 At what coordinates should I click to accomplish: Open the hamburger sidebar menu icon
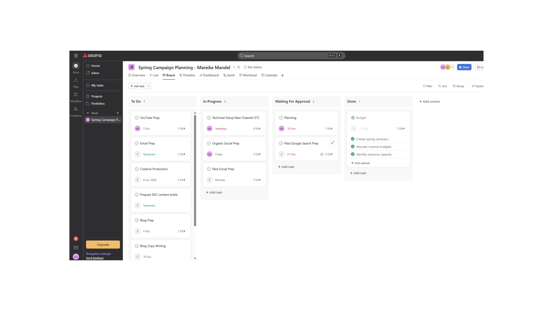tap(76, 56)
